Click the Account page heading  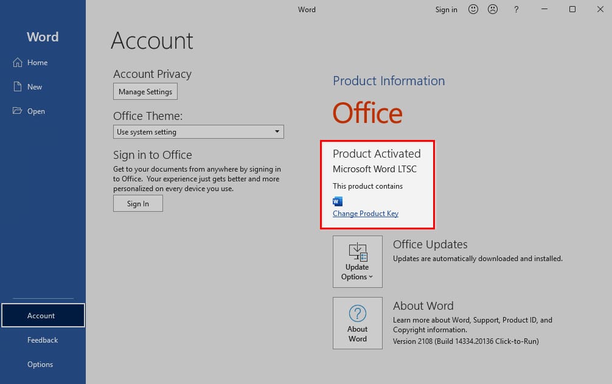152,41
